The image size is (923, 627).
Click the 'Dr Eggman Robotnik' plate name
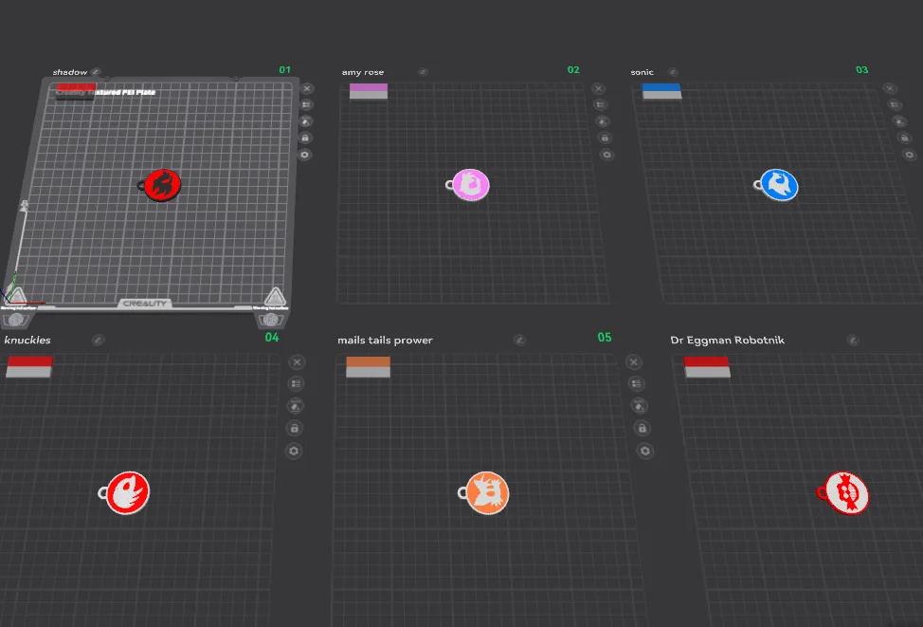pyautogui.click(x=728, y=340)
